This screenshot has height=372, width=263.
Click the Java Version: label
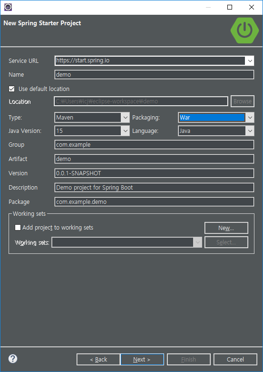(25, 131)
